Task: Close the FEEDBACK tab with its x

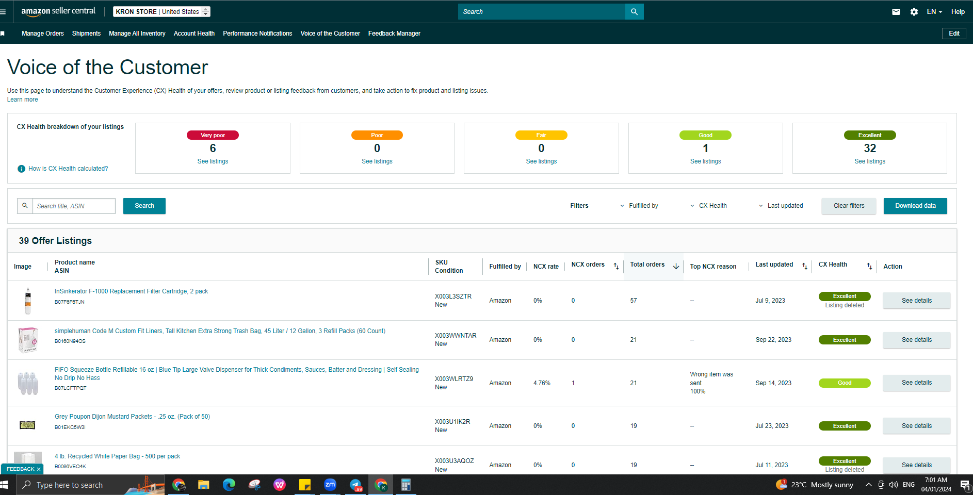Action: (39, 469)
